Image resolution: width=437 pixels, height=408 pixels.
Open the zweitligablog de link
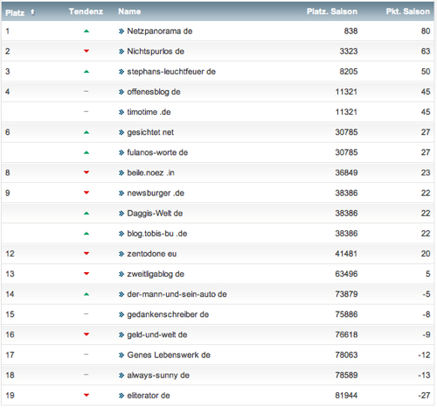[156, 274]
